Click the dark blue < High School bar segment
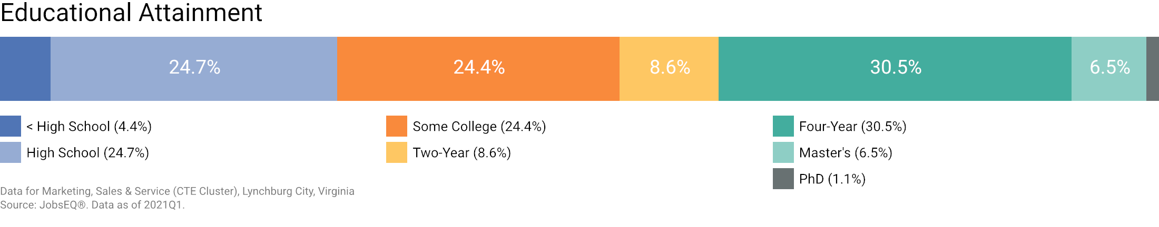This screenshot has width=1159, height=227. point(25,69)
